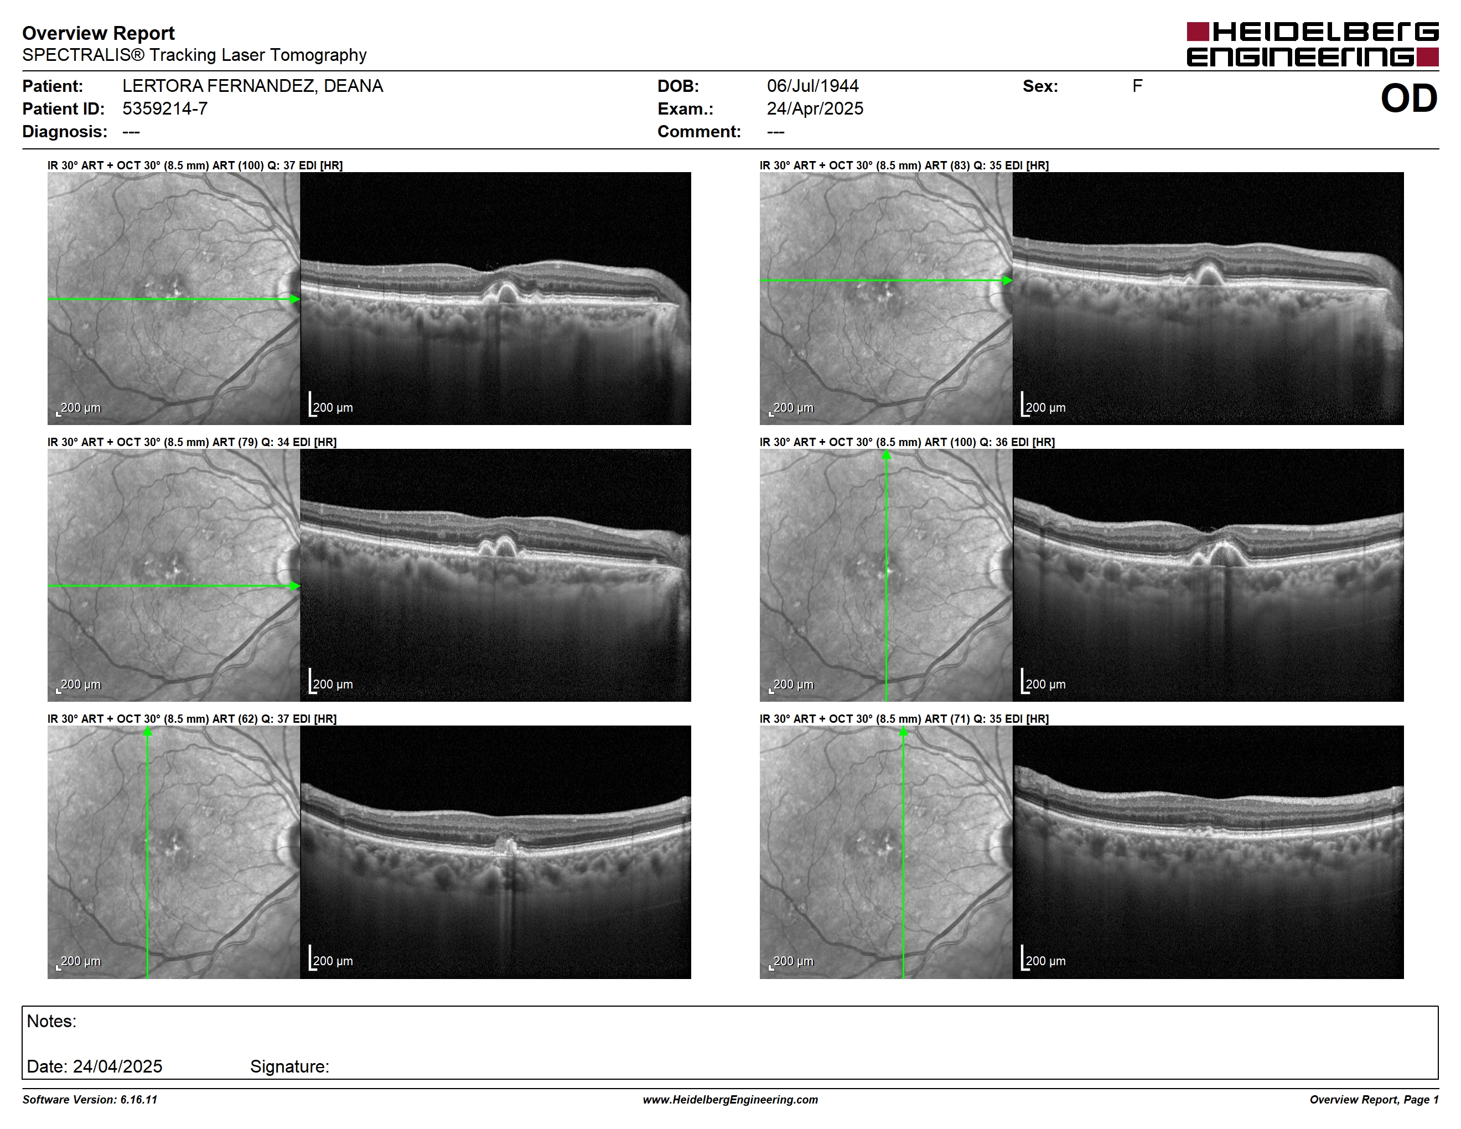Click the green vertical arrowhead on the ART (71) Q: 35 fundus
This screenshot has width=1461, height=1129.
[903, 732]
